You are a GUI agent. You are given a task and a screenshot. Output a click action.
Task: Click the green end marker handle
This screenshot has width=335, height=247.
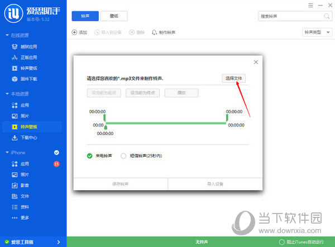[227, 118]
